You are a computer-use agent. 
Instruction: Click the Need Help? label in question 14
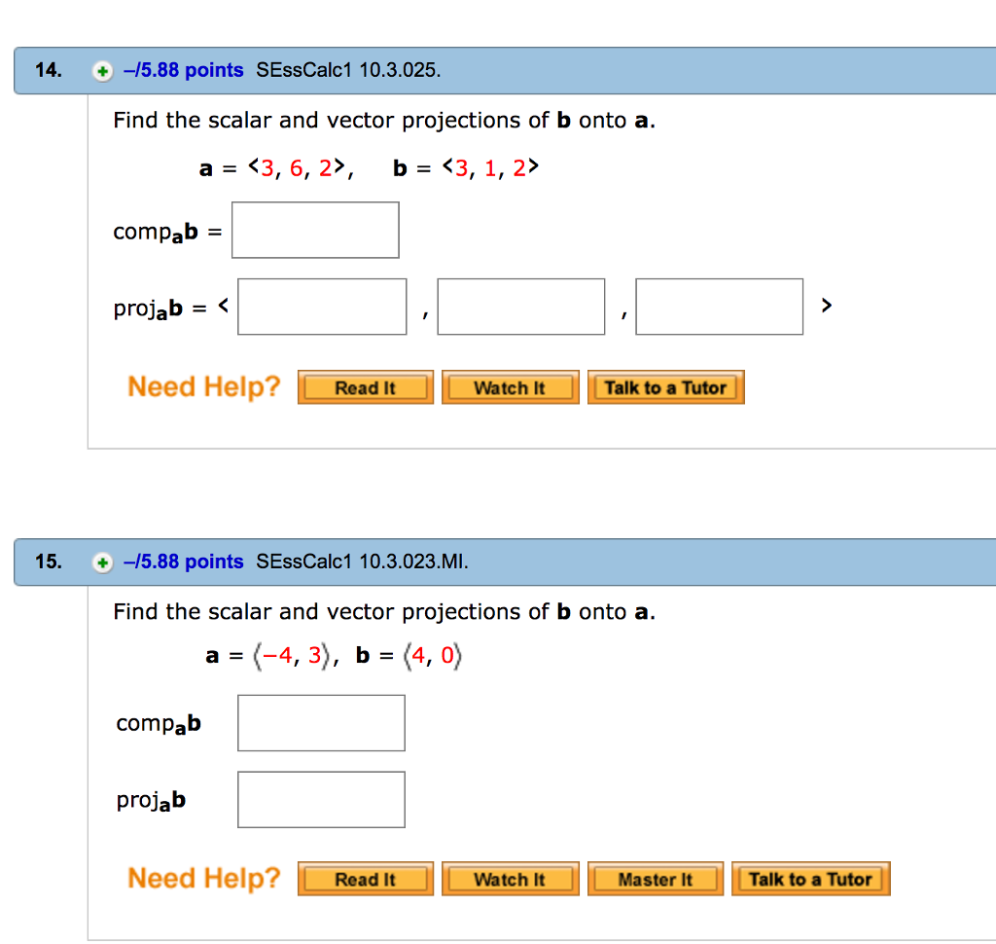click(203, 386)
